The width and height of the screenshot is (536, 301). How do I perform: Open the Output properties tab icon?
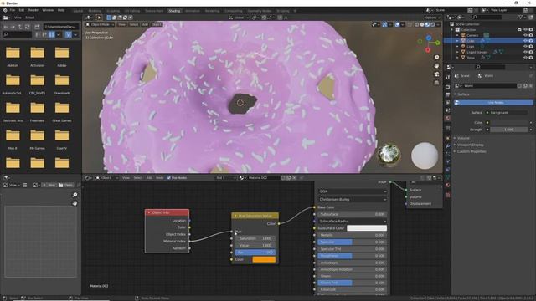coord(448,94)
